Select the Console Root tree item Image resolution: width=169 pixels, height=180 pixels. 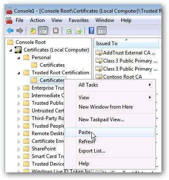pos(30,42)
